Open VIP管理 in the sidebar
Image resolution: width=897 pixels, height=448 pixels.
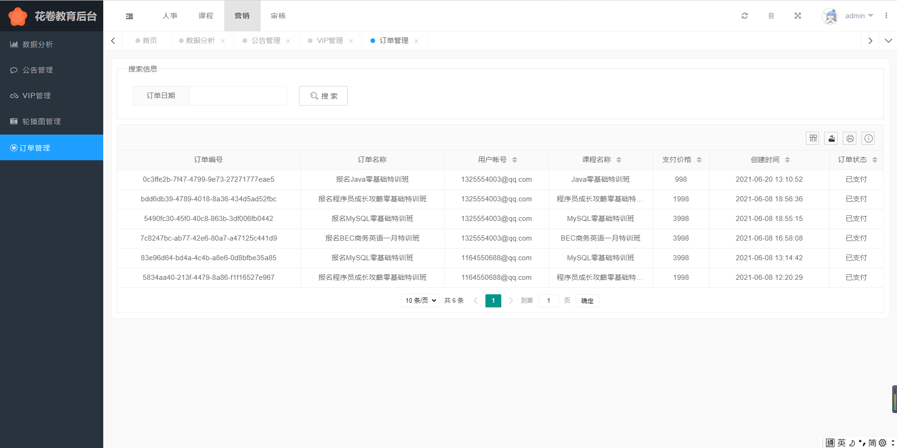(51, 96)
